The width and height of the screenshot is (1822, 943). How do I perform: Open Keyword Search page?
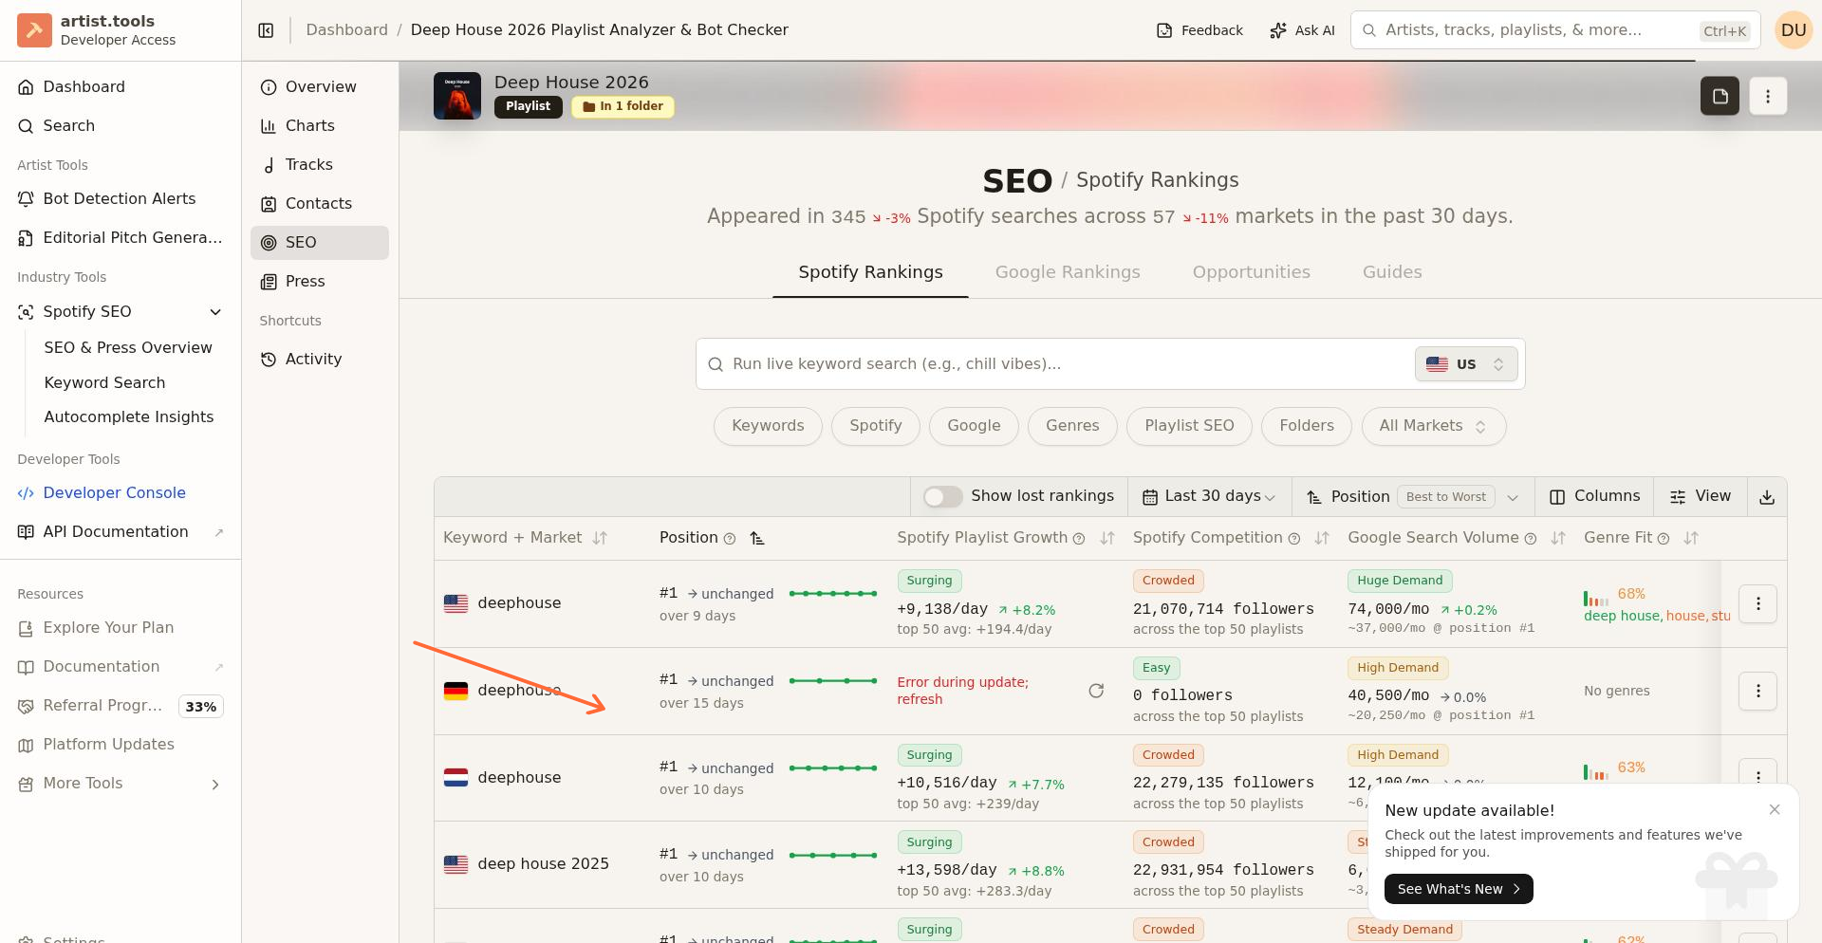pyautogui.click(x=104, y=382)
